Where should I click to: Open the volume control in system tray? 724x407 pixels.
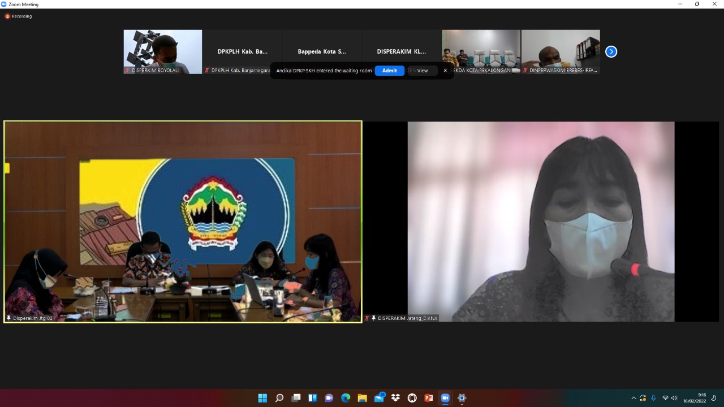pos(674,398)
